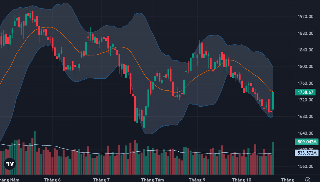Screen dimensions: 320x182
Task: Select the latest tall green candlestick
Action: point(273,101)
